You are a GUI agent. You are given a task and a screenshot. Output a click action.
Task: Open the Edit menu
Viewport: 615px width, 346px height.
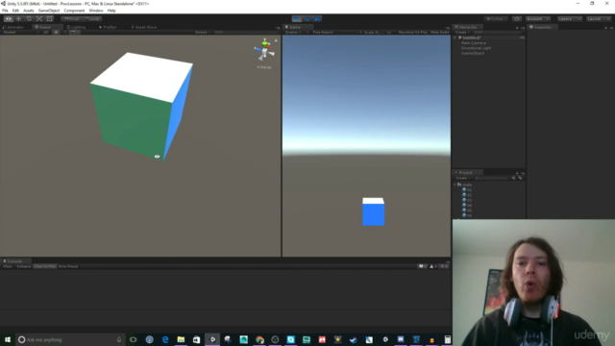point(15,11)
